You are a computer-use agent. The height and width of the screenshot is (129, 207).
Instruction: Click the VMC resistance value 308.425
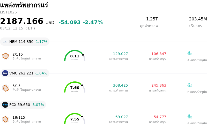pyautogui.click(x=120, y=85)
